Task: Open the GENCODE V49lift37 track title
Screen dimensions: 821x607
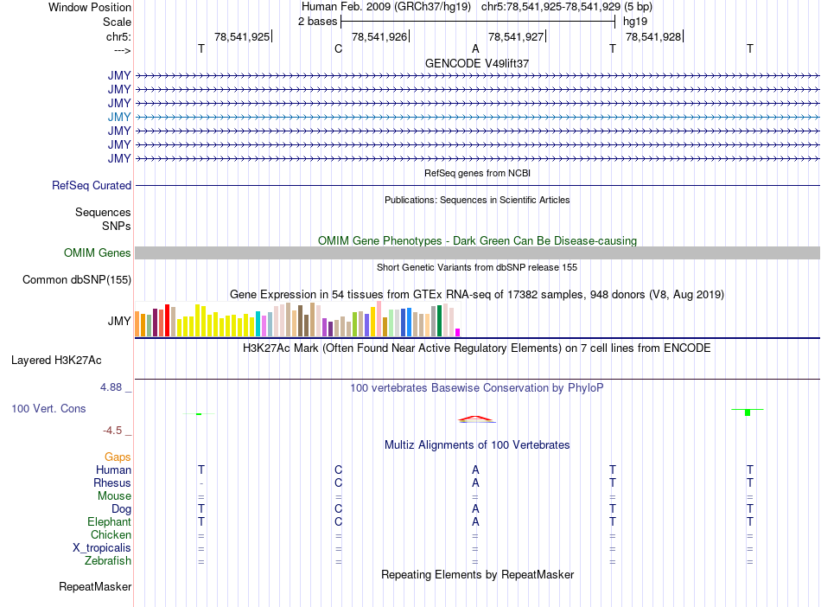Action: tap(477, 63)
